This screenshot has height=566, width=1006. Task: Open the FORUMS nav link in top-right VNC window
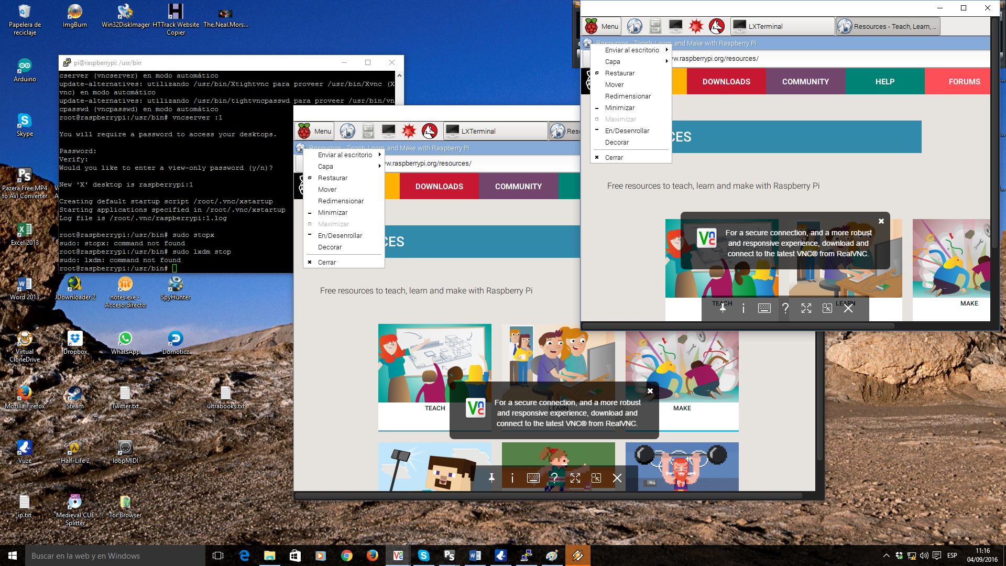pyautogui.click(x=958, y=82)
